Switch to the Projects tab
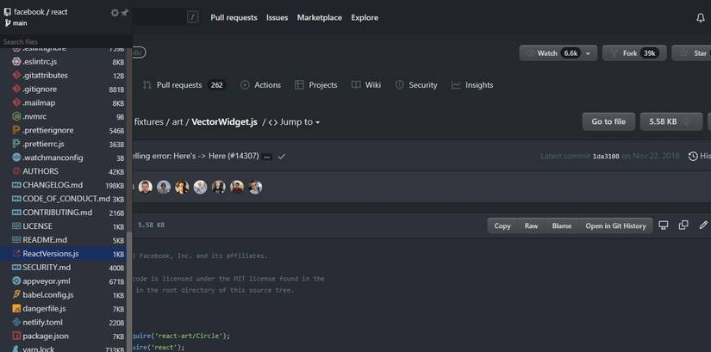Image resolution: width=711 pixels, height=352 pixels. 315,84
